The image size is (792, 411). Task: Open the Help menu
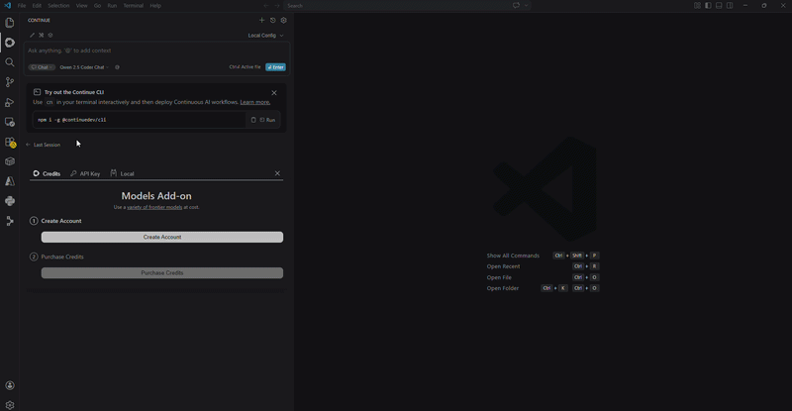pos(155,6)
